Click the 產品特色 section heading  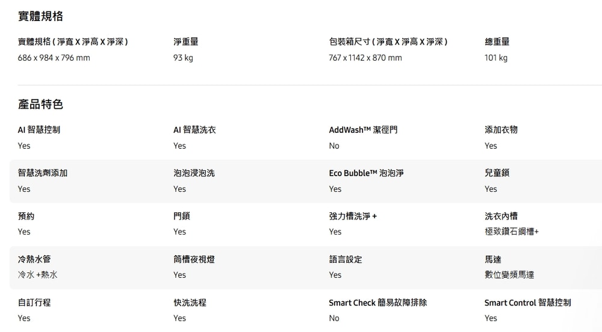[40, 105]
